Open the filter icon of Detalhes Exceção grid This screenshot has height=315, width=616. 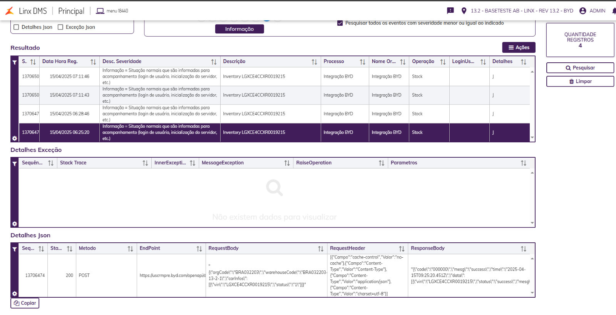click(x=15, y=164)
